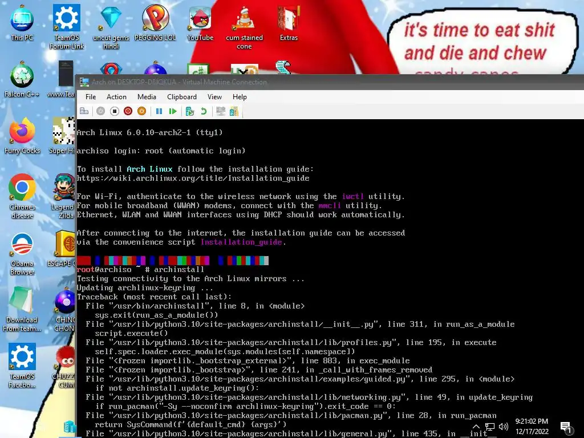Image resolution: width=584 pixels, height=438 pixels.
Task: Click the 'if not archinstall.update_keyring():' line
Action: (x=177, y=388)
